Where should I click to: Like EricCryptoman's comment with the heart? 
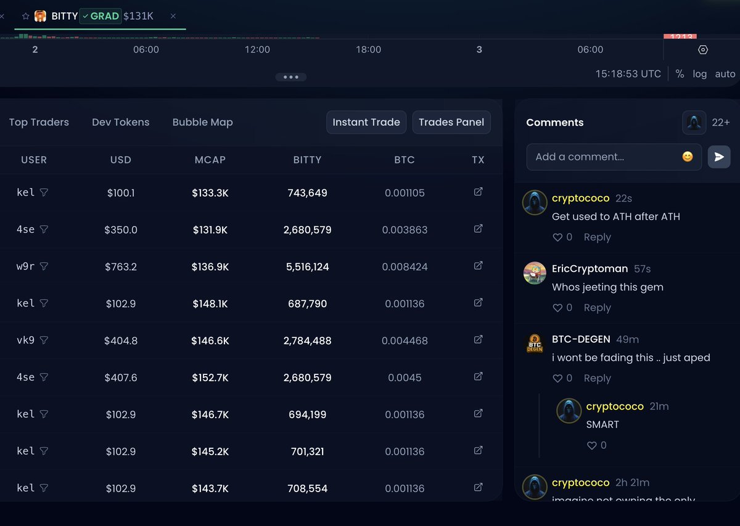557,307
